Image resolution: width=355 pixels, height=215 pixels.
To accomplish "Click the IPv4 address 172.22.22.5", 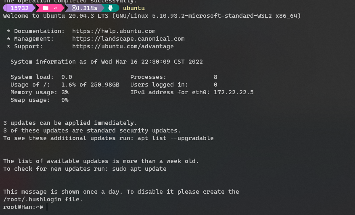I will pyautogui.click(x=234, y=92).
